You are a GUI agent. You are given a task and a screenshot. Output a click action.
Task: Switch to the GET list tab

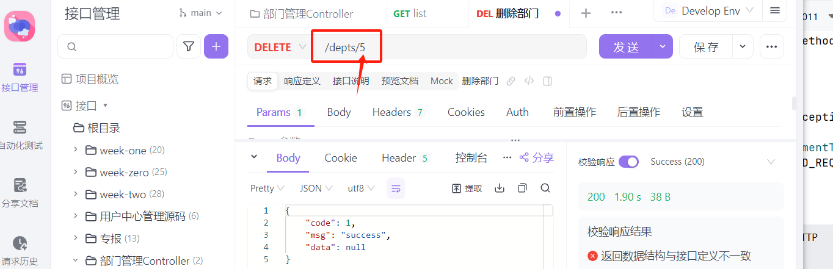click(410, 13)
